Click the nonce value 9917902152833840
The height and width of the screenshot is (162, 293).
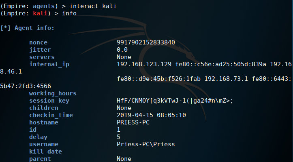click(x=146, y=42)
